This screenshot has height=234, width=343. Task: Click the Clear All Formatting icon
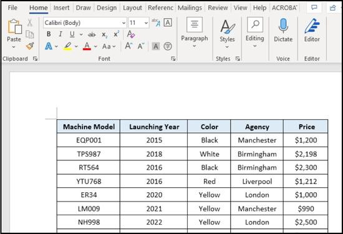[131, 34]
